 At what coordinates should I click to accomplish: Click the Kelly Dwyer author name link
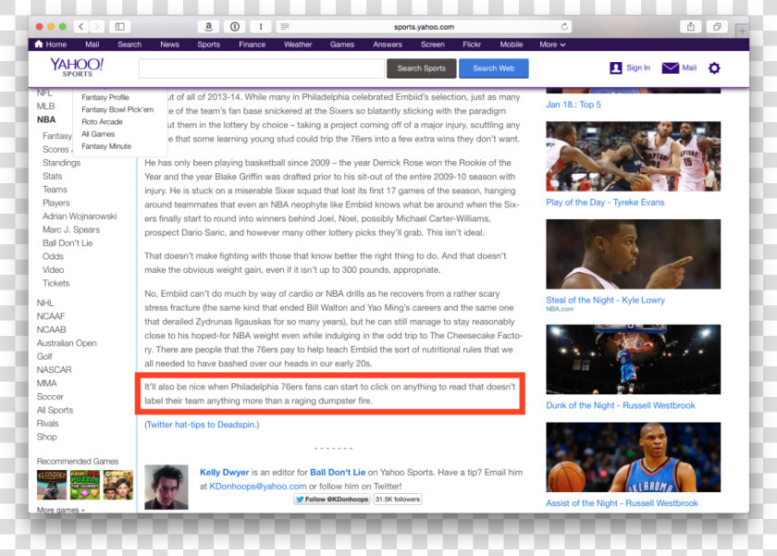click(225, 472)
